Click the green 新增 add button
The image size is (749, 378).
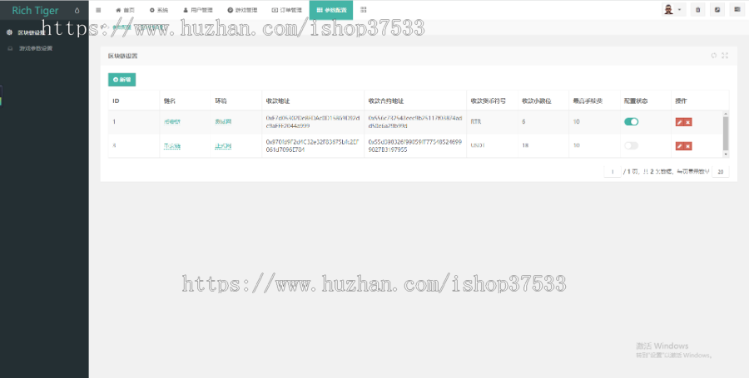(x=122, y=80)
